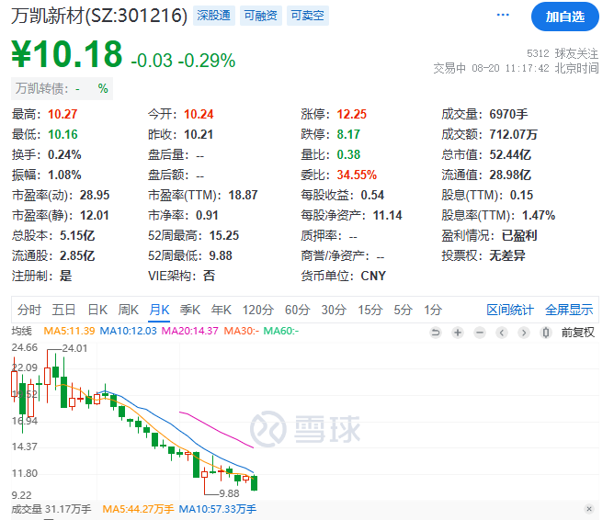Image resolution: width=614 pixels, height=520 pixels.
Task: Click the current price ¥10.18
Action: tap(67, 54)
